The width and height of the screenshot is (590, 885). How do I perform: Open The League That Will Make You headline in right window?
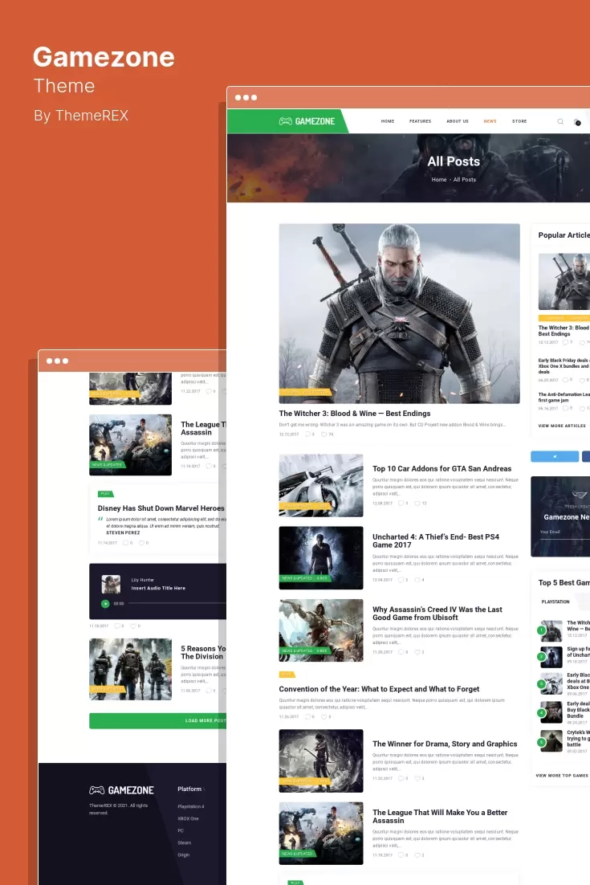coord(440,816)
